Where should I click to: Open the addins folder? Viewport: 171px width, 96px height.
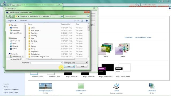(33, 28)
